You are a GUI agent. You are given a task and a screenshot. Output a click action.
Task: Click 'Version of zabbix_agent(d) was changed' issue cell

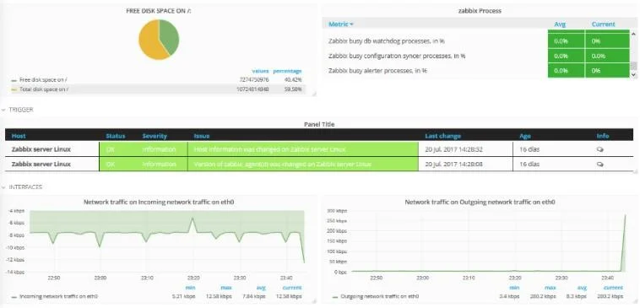303,164
